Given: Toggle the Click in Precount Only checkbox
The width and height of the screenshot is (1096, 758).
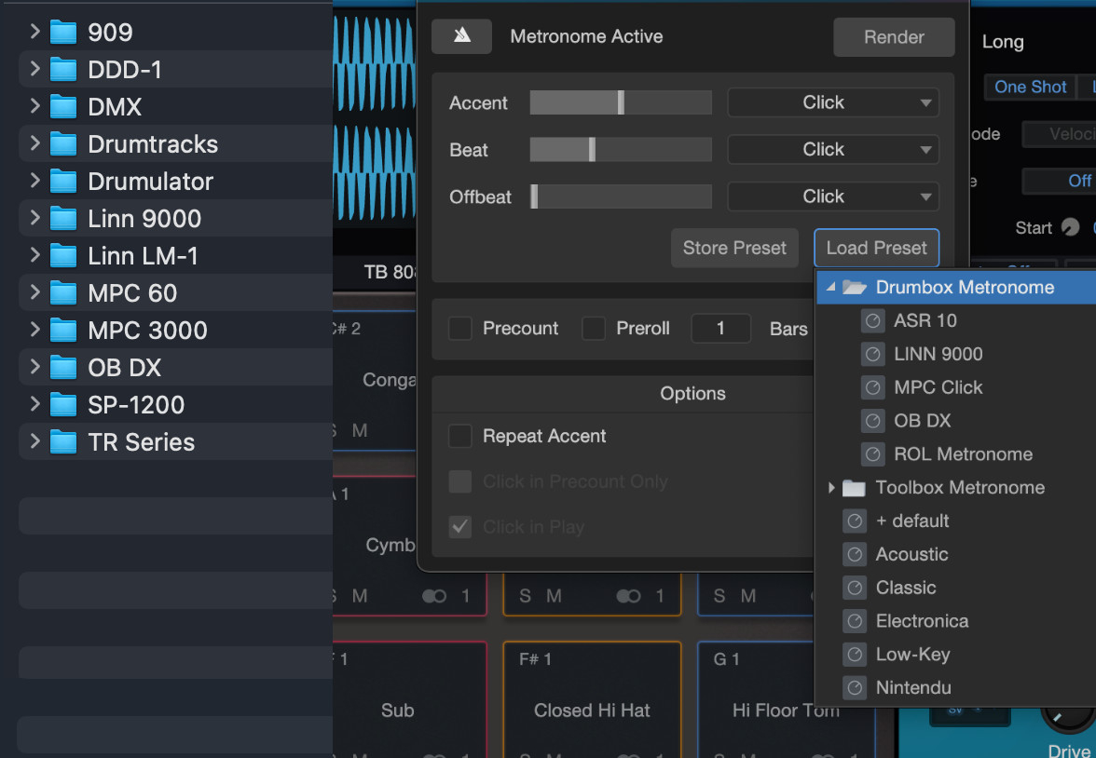Looking at the screenshot, I should (460, 481).
